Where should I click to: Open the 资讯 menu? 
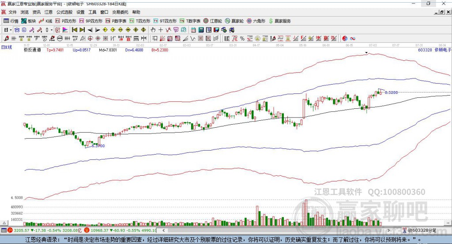tap(36, 12)
